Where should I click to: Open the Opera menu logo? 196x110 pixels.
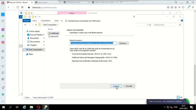coord(3,3)
